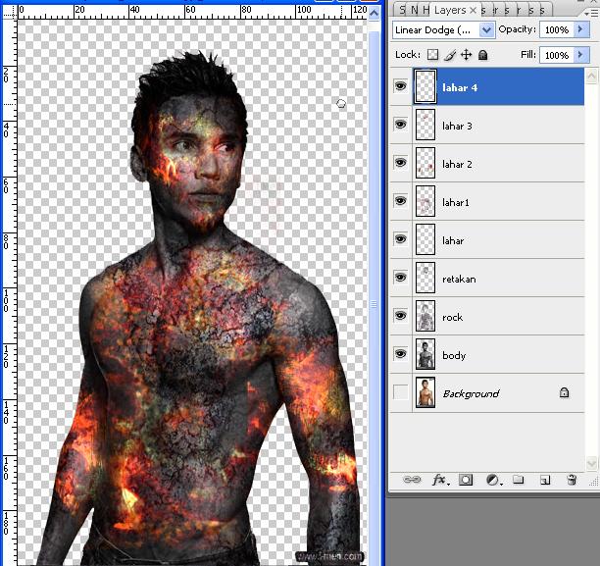Click the retakan layer thumbnail
This screenshot has width=600, height=566.
pos(425,278)
